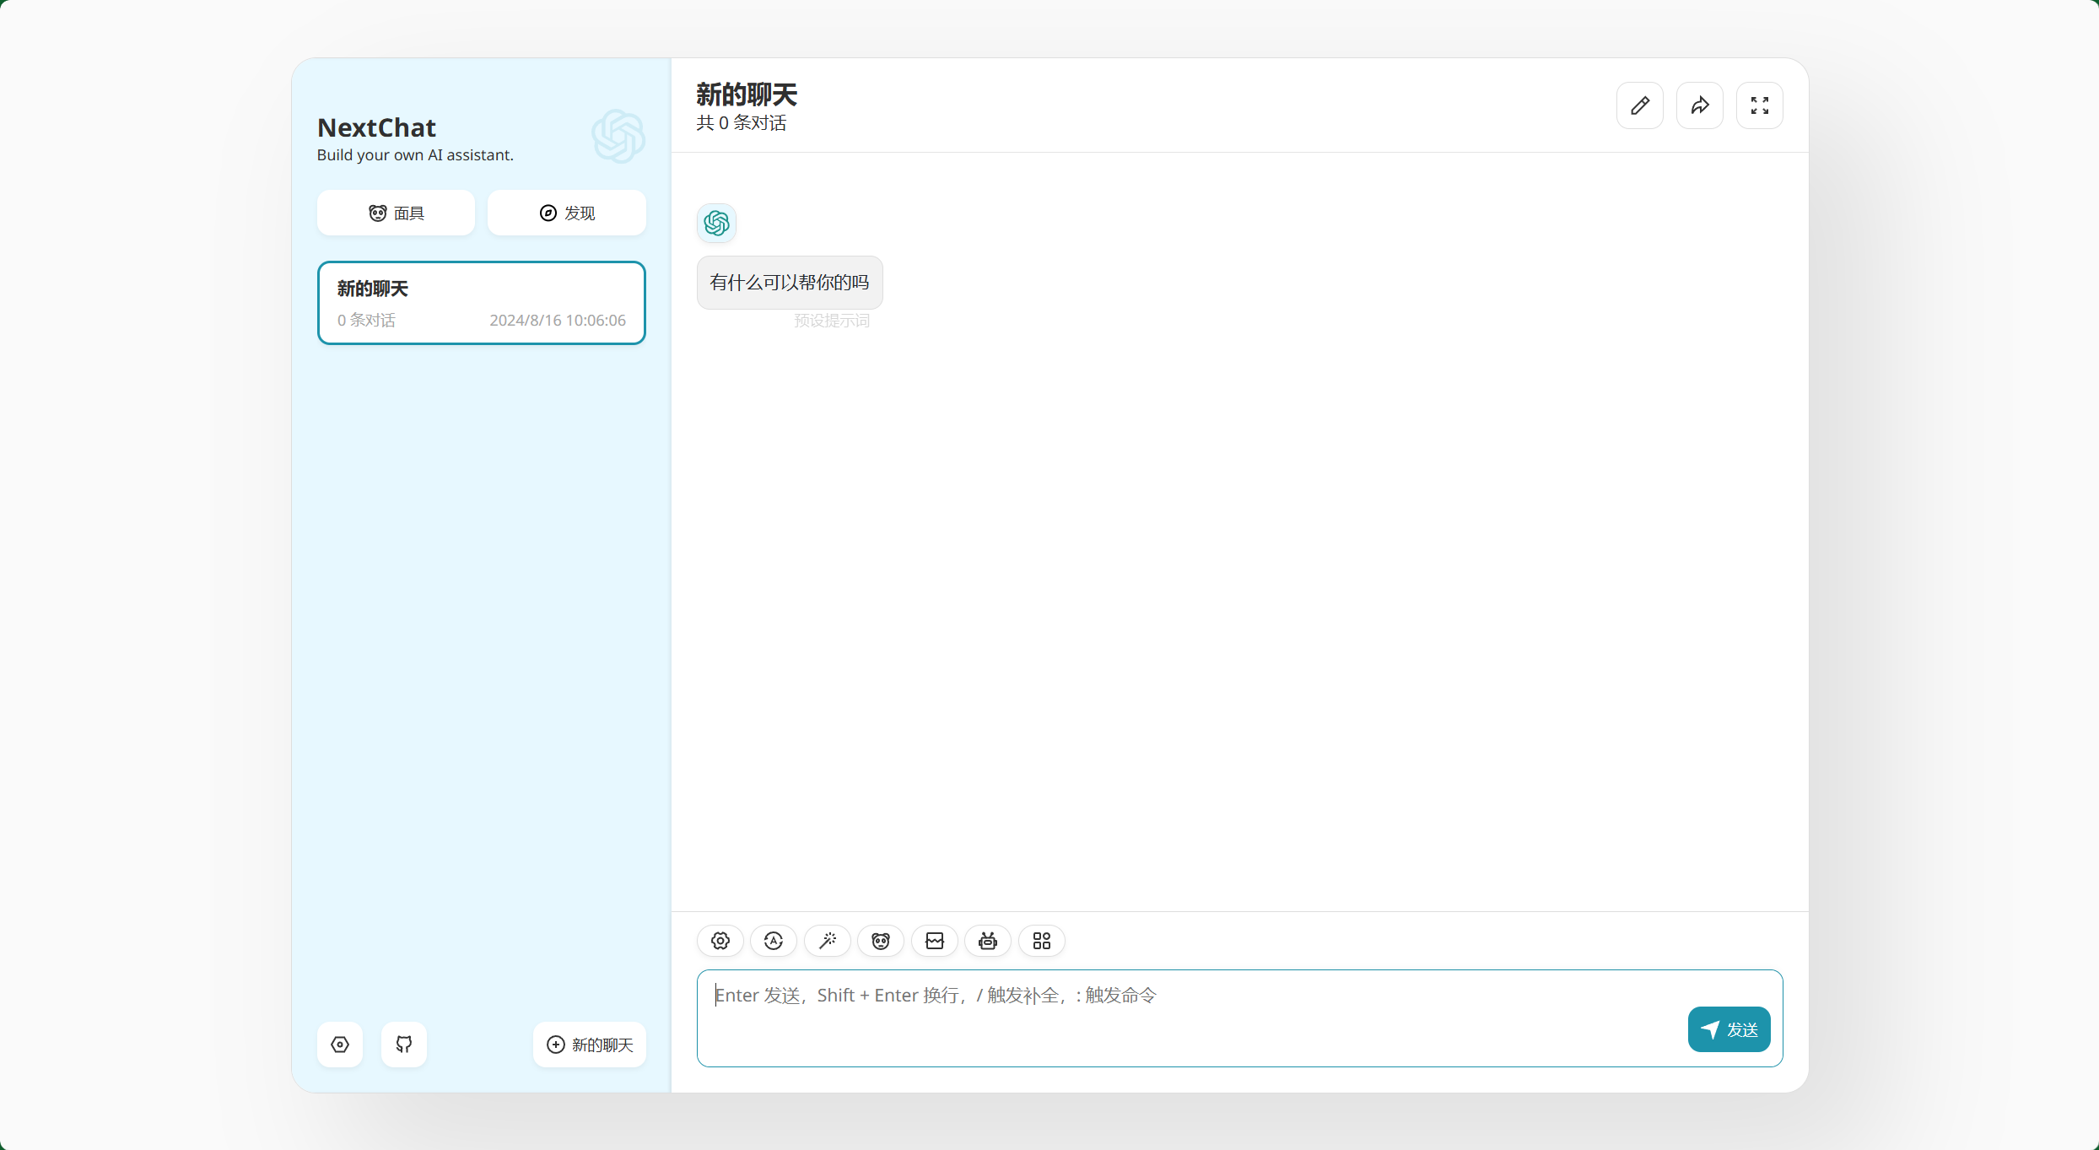Click the 预设提示词 preset prompt label
Image resolution: width=2099 pixels, height=1150 pixels.
click(832, 321)
